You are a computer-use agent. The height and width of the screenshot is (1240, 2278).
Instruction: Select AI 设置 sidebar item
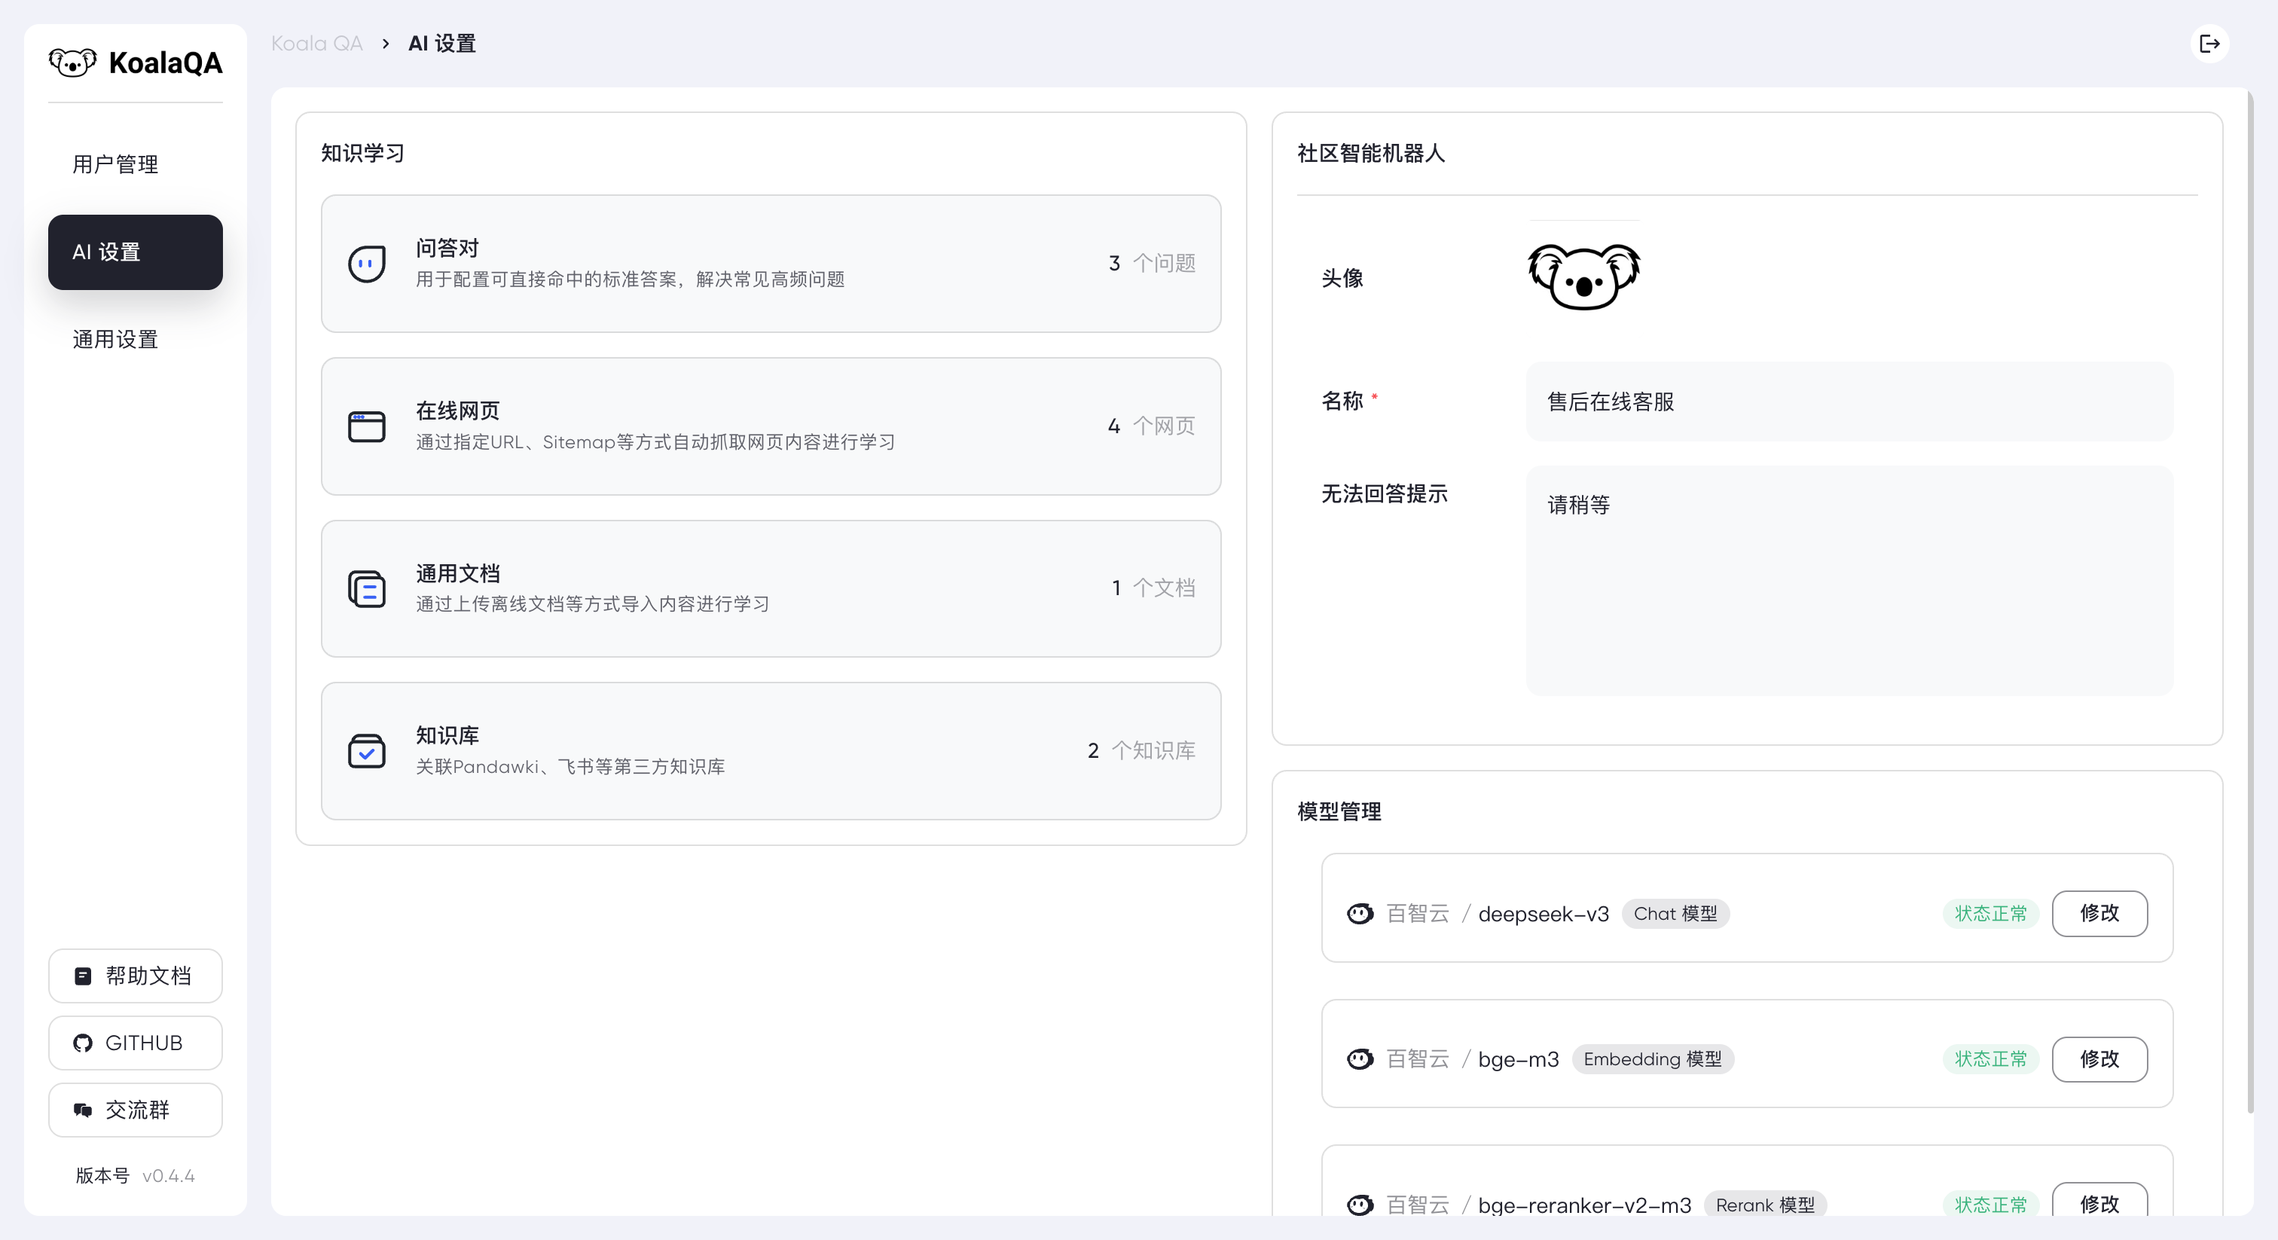tap(134, 252)
